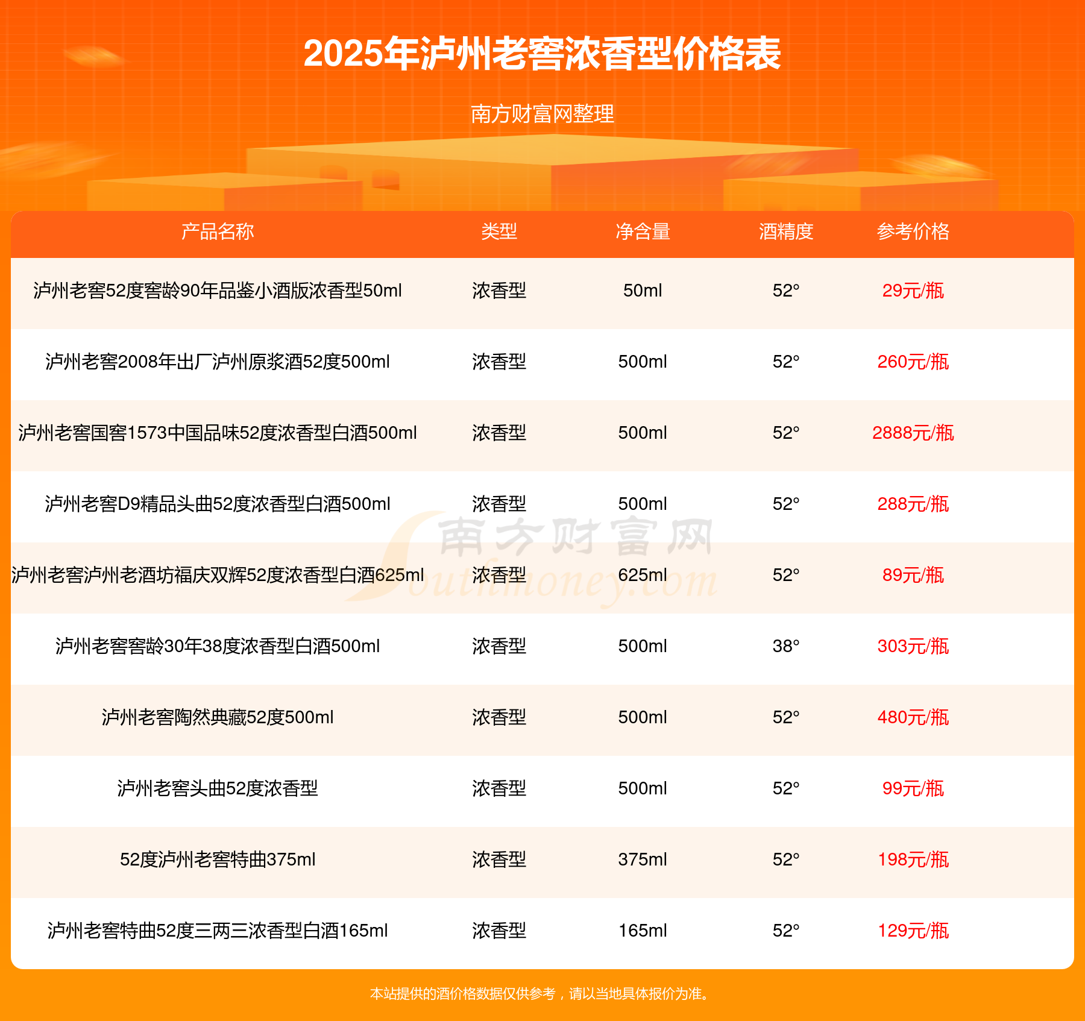Click 500ml net content in the 260元/瓶 row
Image resolution: width=1085 pixels, height=1021 pixels.
tap(643, 362)
